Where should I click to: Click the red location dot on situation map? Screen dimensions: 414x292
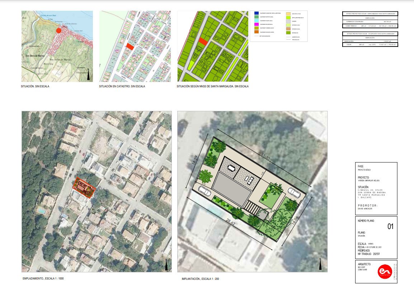59,31
